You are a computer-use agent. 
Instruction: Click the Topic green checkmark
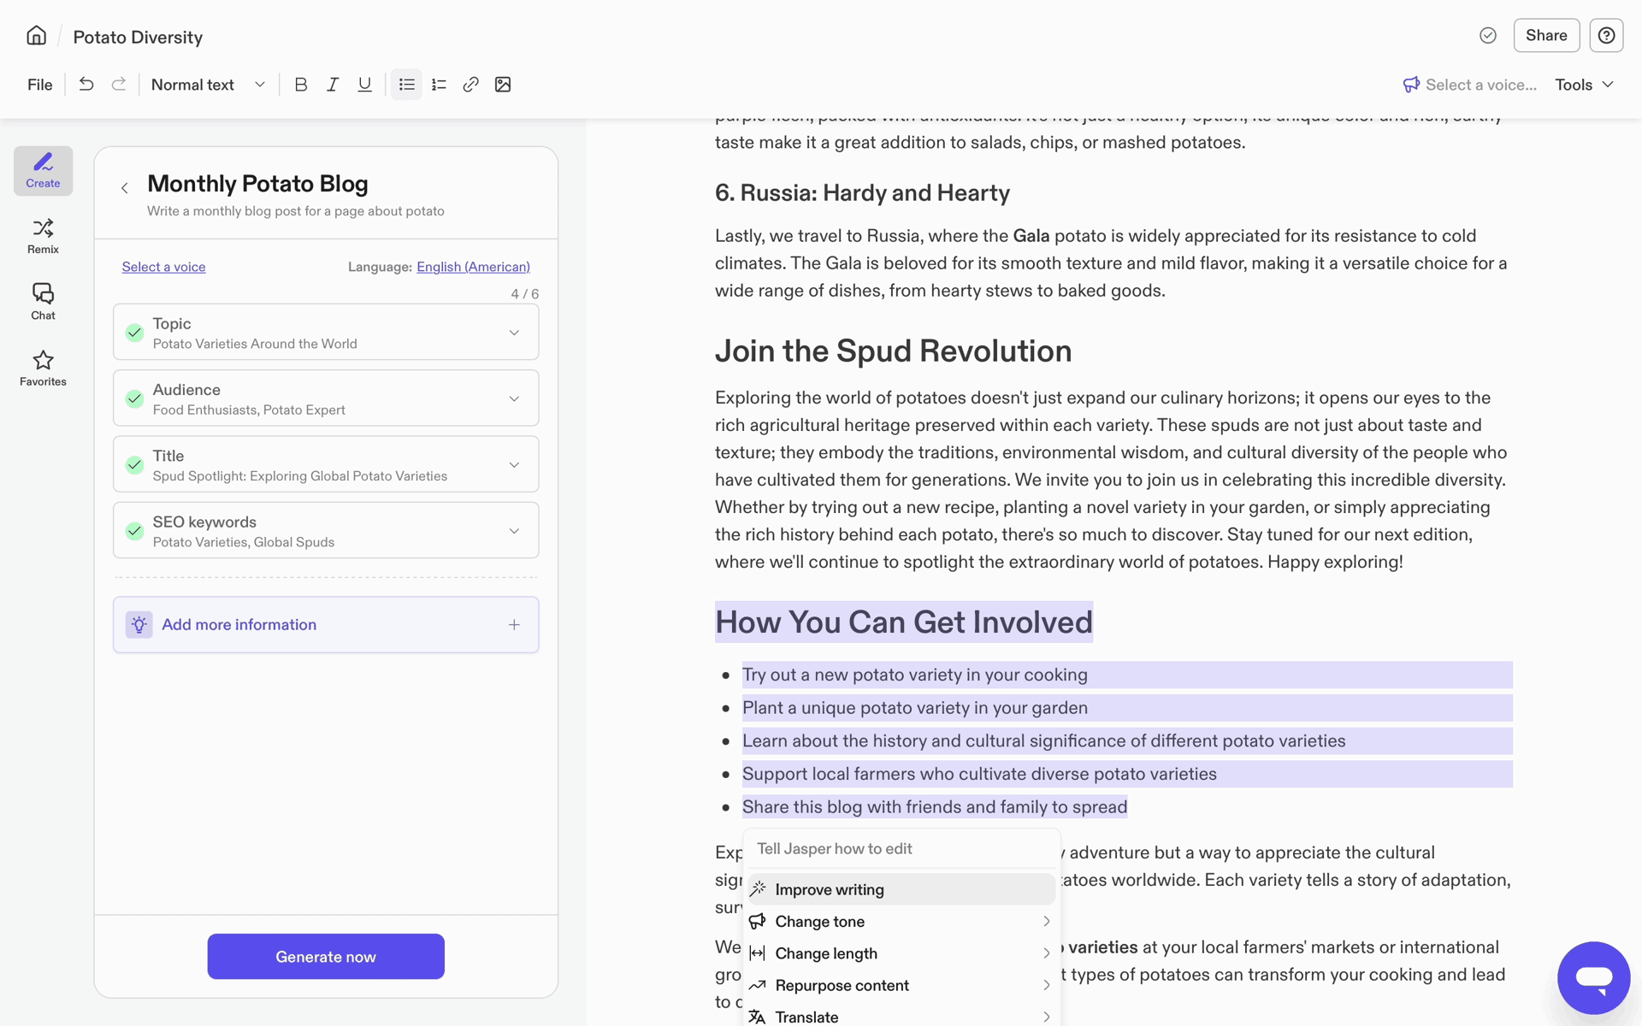point(134,333)
